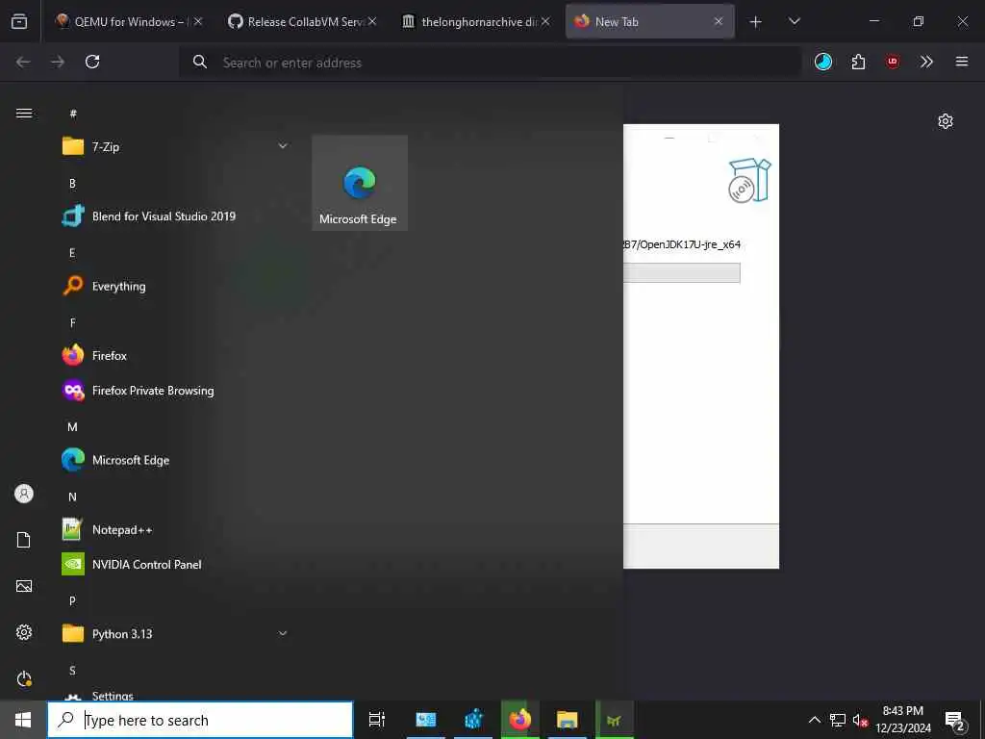Open the notification center icon
This screenshot has width=985, height=739.
point(955,721)
